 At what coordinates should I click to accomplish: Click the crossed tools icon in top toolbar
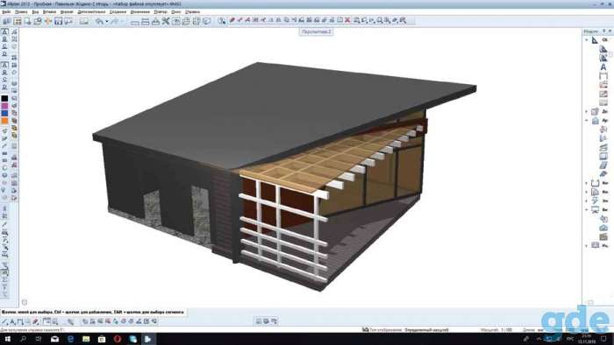(166, 21)
